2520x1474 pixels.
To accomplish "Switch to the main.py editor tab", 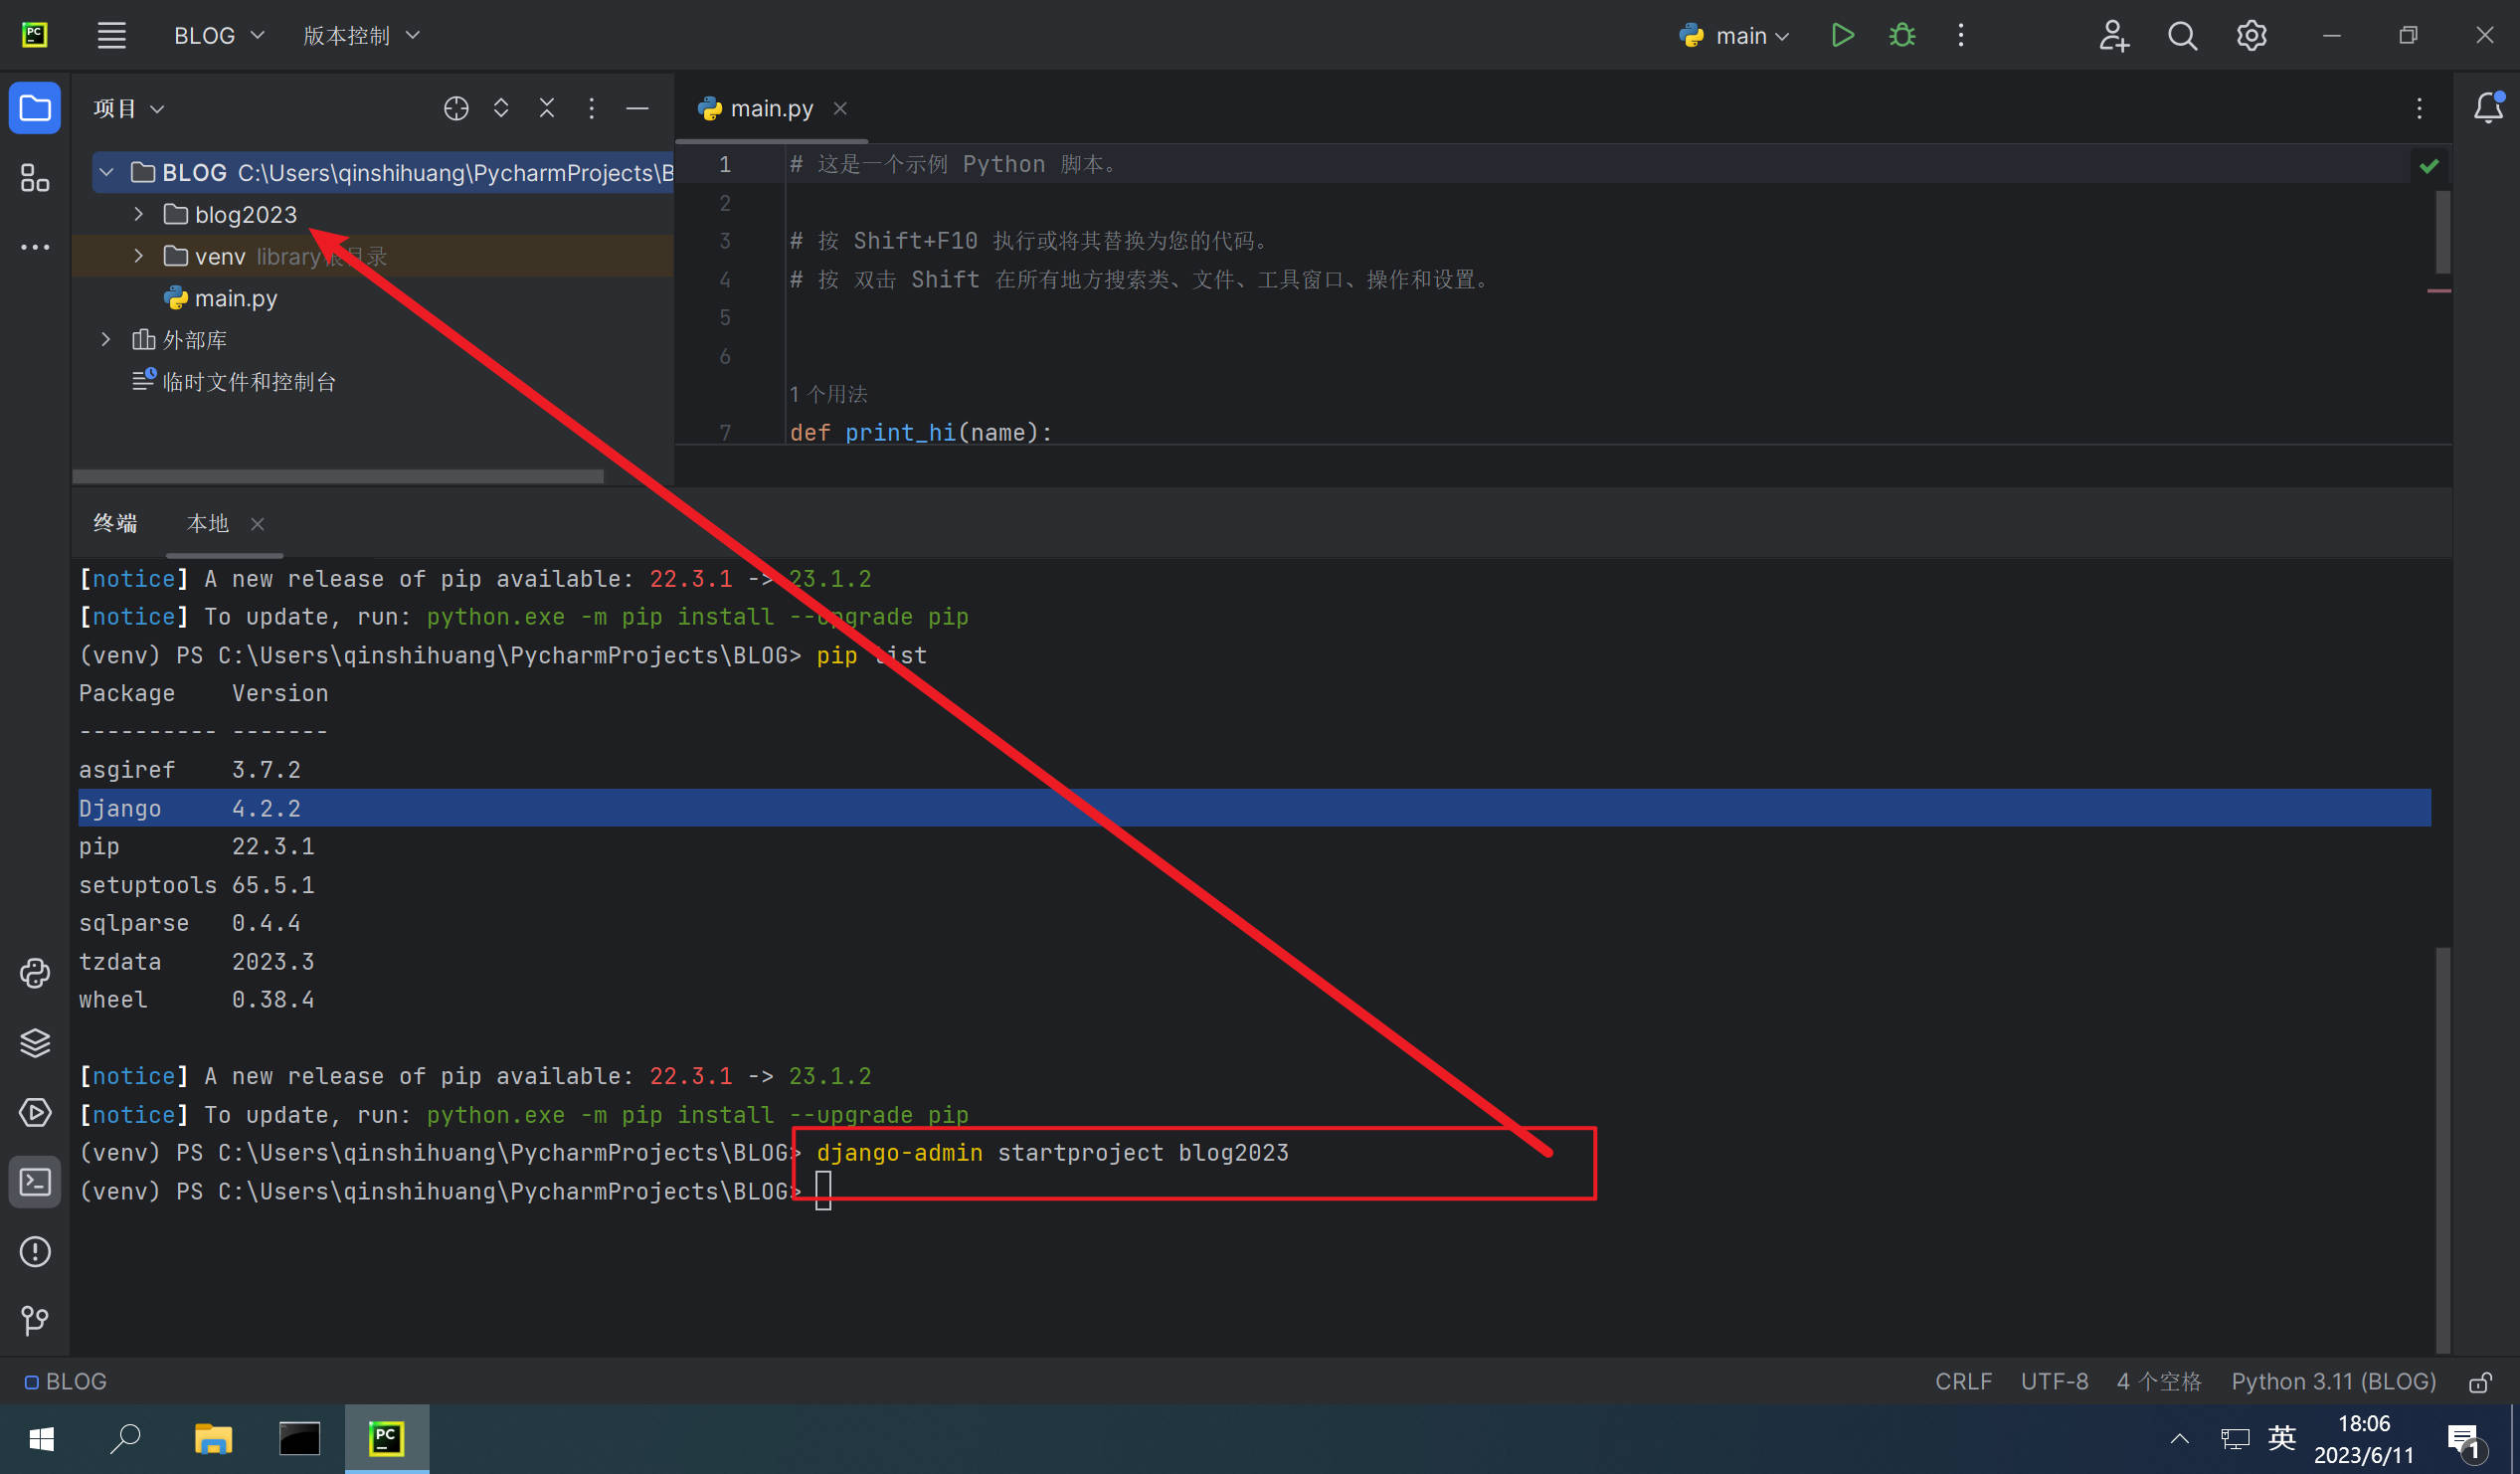I will 770,108.
